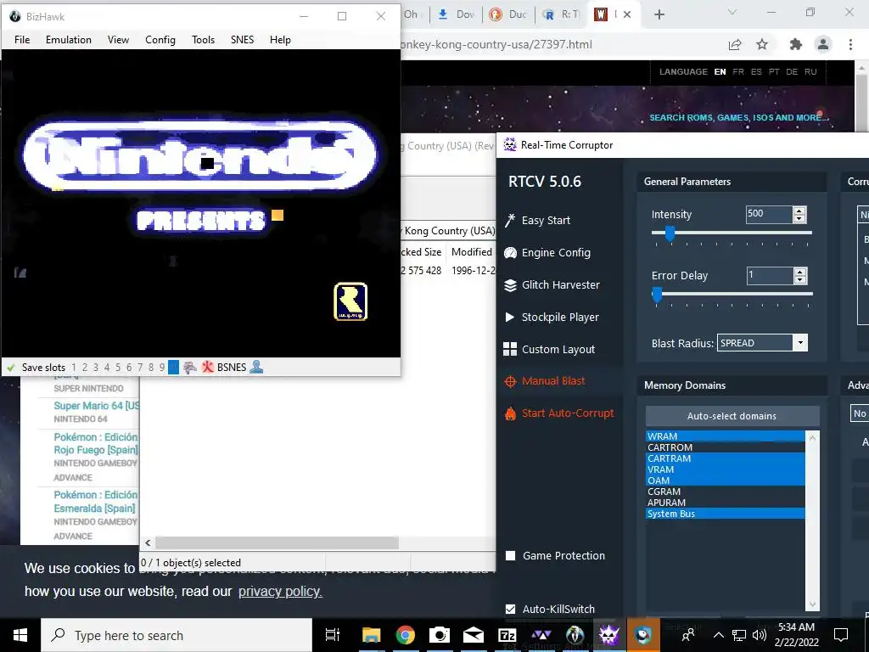Show hidden system tray icons
This screenshot has width=869, height=652.
point(718,635)
